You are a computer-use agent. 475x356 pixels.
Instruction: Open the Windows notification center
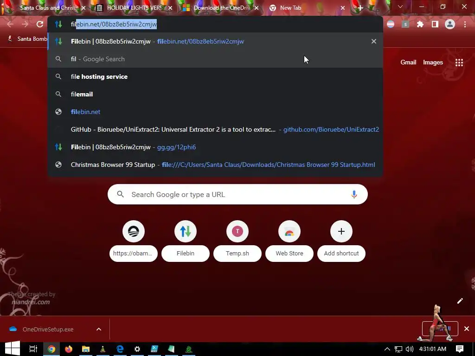tap(460, 349)
